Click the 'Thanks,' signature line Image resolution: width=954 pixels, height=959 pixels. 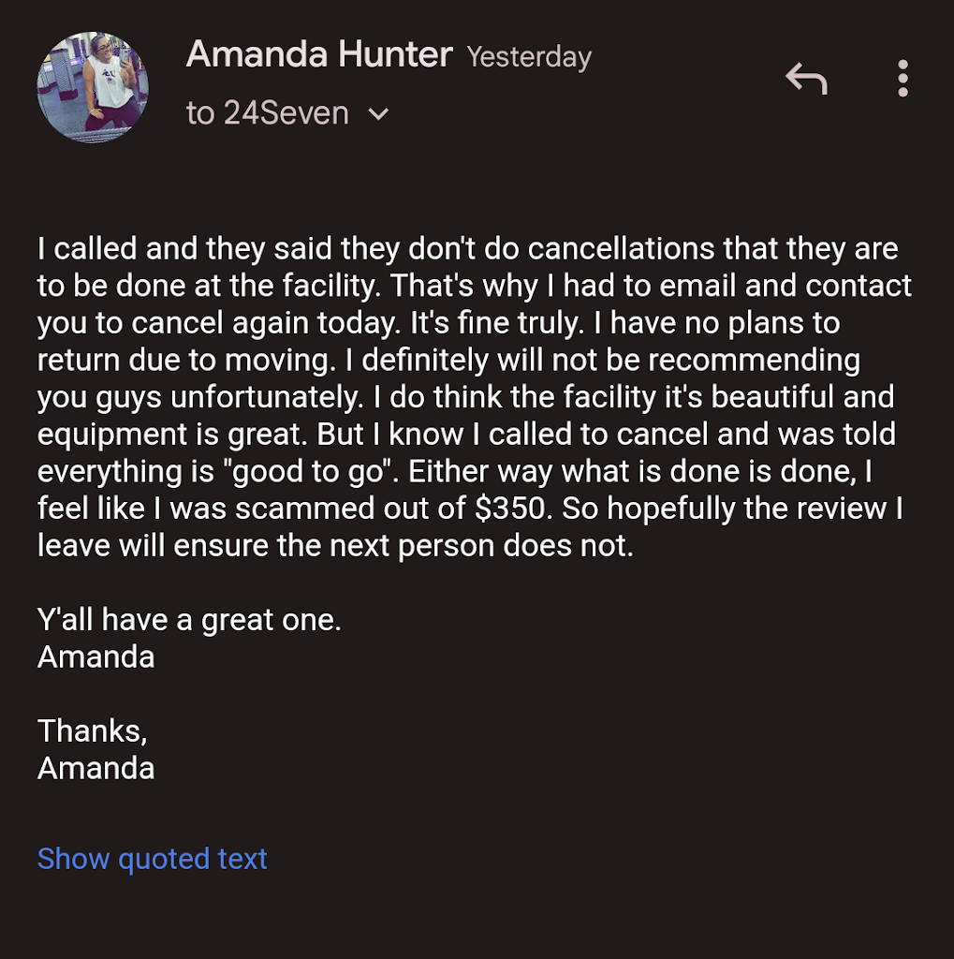pyautogui.click(x=93, y=730)
